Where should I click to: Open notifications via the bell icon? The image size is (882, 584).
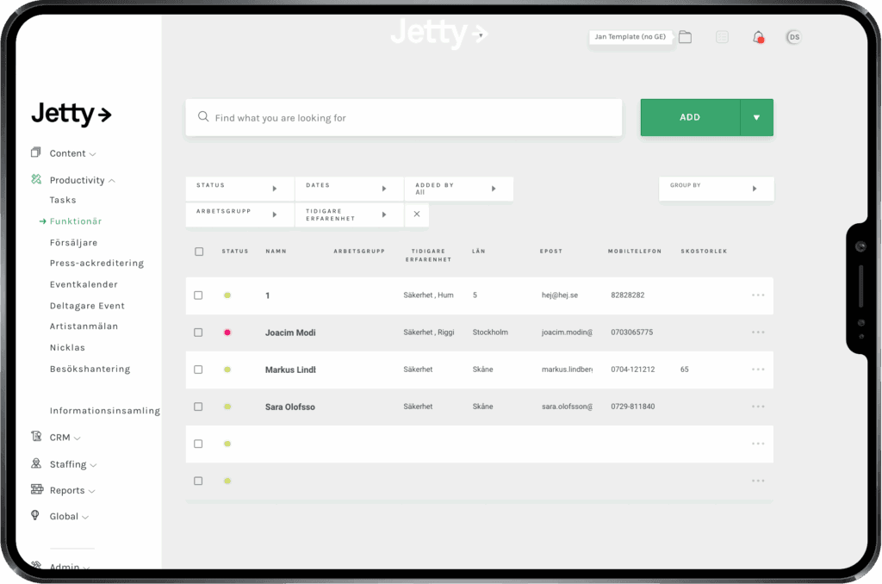tap(756, 37)
